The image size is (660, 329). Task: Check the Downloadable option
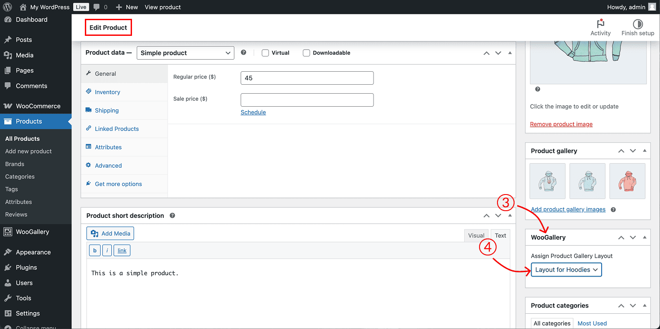pyautogui.click(x=306, y=52)
